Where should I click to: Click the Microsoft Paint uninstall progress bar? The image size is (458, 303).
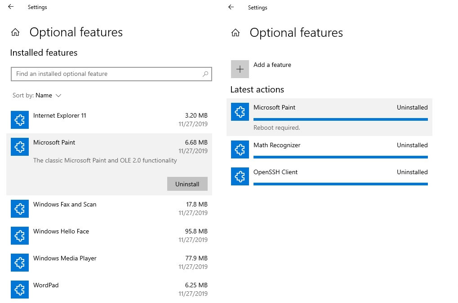pos(341,119)
